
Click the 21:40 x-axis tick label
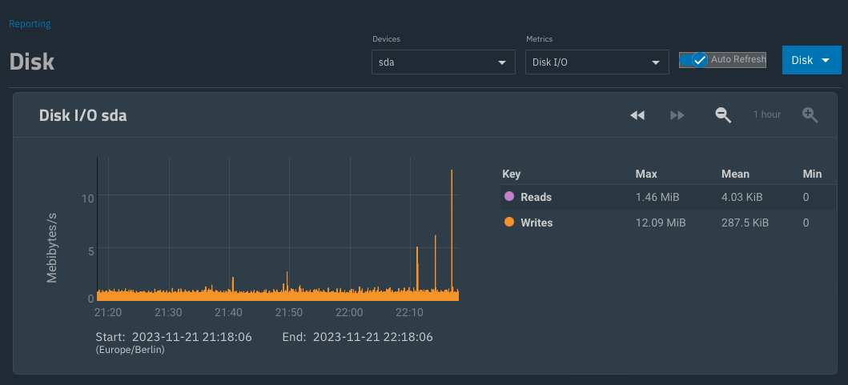(228, 312)
